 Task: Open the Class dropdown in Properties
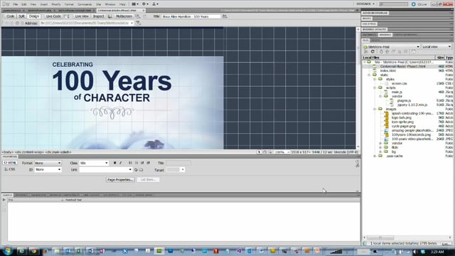(94, 163)
